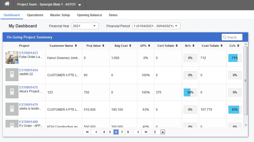This screenshot has height=142, width=254.
Task: Click placeholder image icon for EST0001454
Action: [12, 75]
